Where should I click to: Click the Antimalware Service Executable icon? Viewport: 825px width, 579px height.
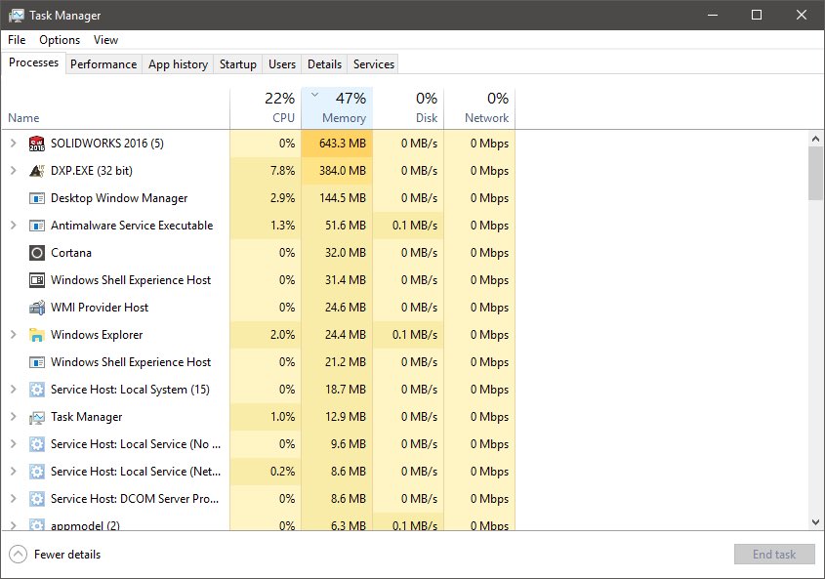click(37, 226)
